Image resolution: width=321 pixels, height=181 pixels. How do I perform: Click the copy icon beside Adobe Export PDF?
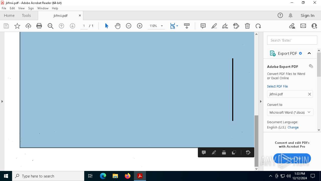pos(311,66)
